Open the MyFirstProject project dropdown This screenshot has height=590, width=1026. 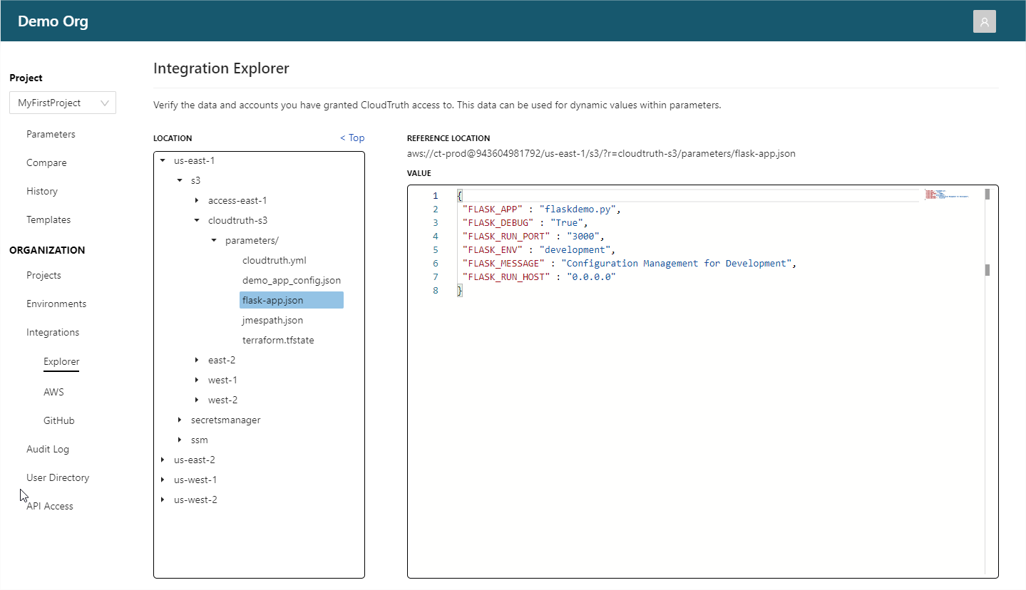(x=63, y=103)
